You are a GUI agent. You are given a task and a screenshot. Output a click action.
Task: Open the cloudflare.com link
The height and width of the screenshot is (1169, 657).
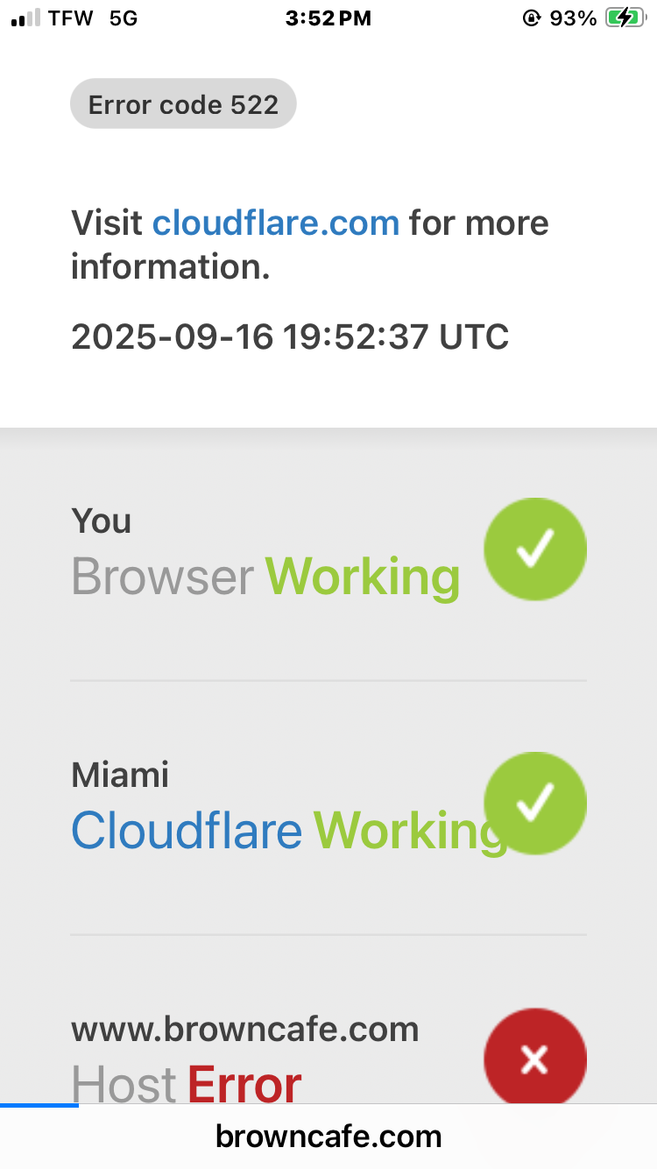(x=275, y=223)
